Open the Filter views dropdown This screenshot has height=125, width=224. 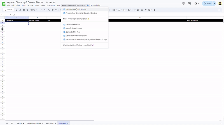(150, 10)
